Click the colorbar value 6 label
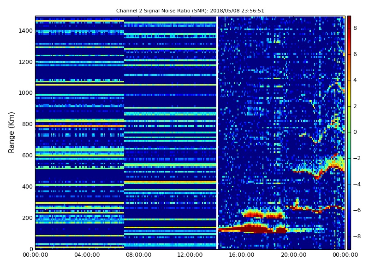 (355, 54)
